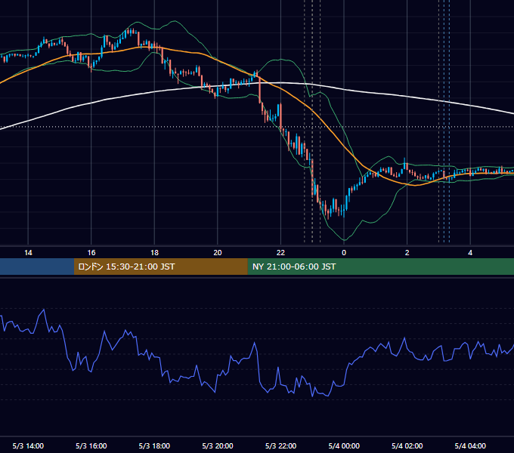Screen dimensions: 514x453
Task: Click the '16' hour axis label
Action: coord(91,253)
